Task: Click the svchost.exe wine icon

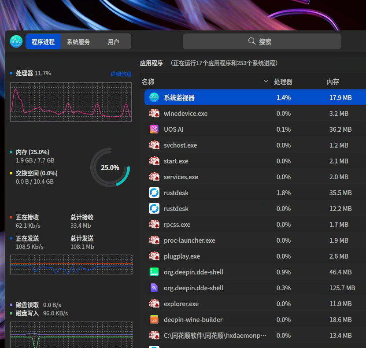Action: coord(154,145)
